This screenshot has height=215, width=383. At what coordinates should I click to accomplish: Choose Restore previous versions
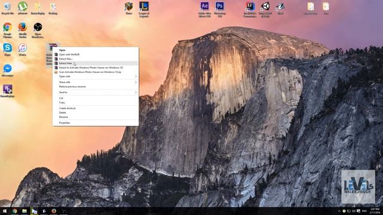(96, 87)
